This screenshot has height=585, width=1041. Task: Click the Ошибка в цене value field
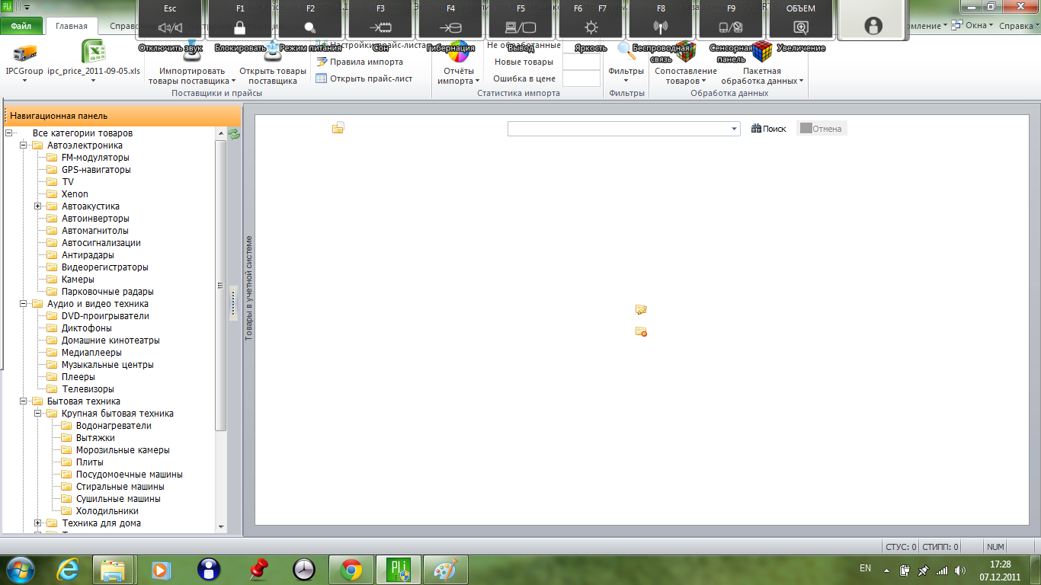pos(581,78)
